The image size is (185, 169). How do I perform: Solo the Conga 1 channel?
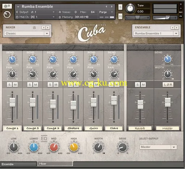[x=9, y=85]
